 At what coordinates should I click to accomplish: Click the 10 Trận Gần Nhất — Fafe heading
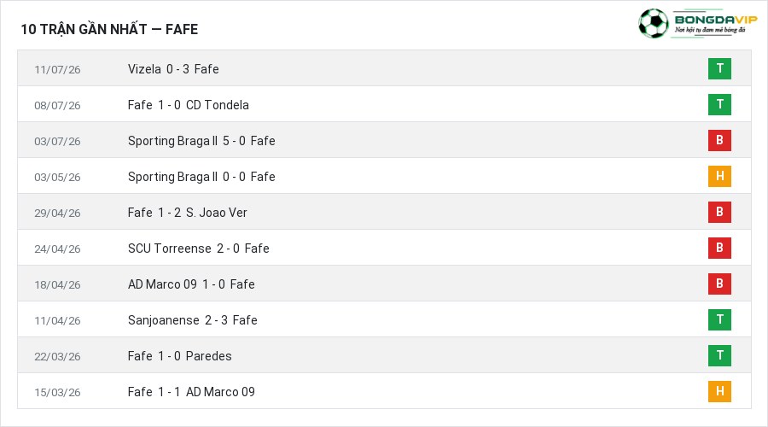coord(109,29)
